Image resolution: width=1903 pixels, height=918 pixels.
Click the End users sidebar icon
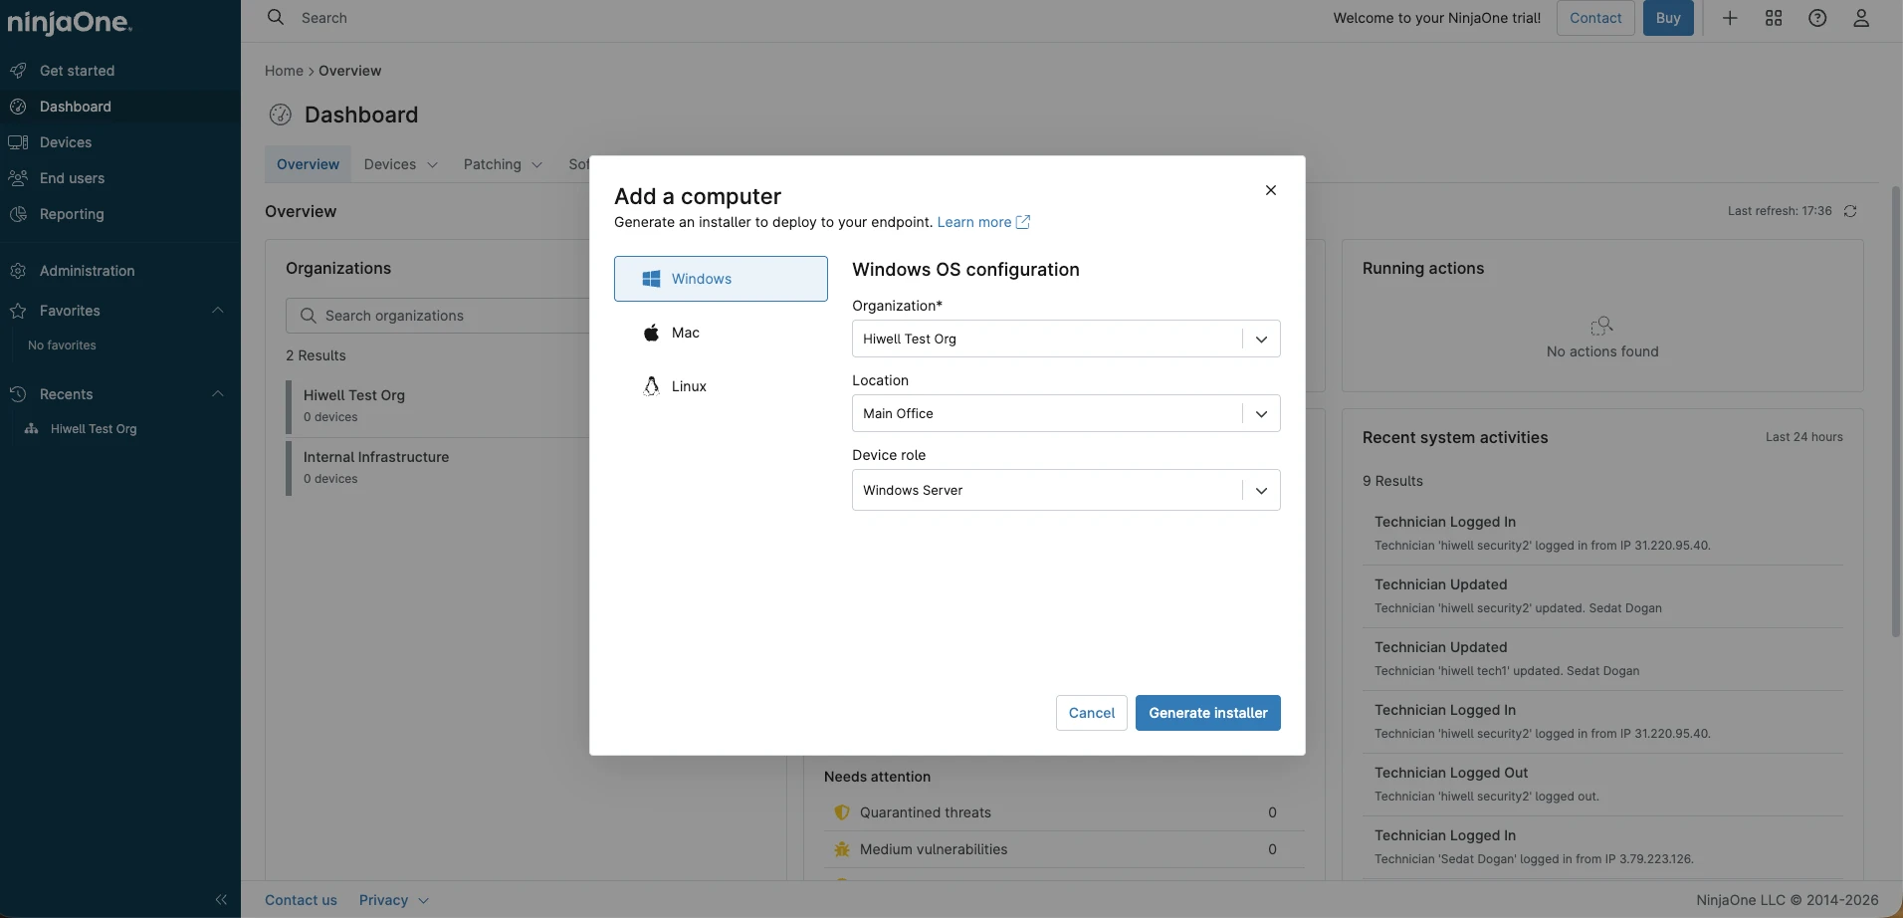(18, 178)
